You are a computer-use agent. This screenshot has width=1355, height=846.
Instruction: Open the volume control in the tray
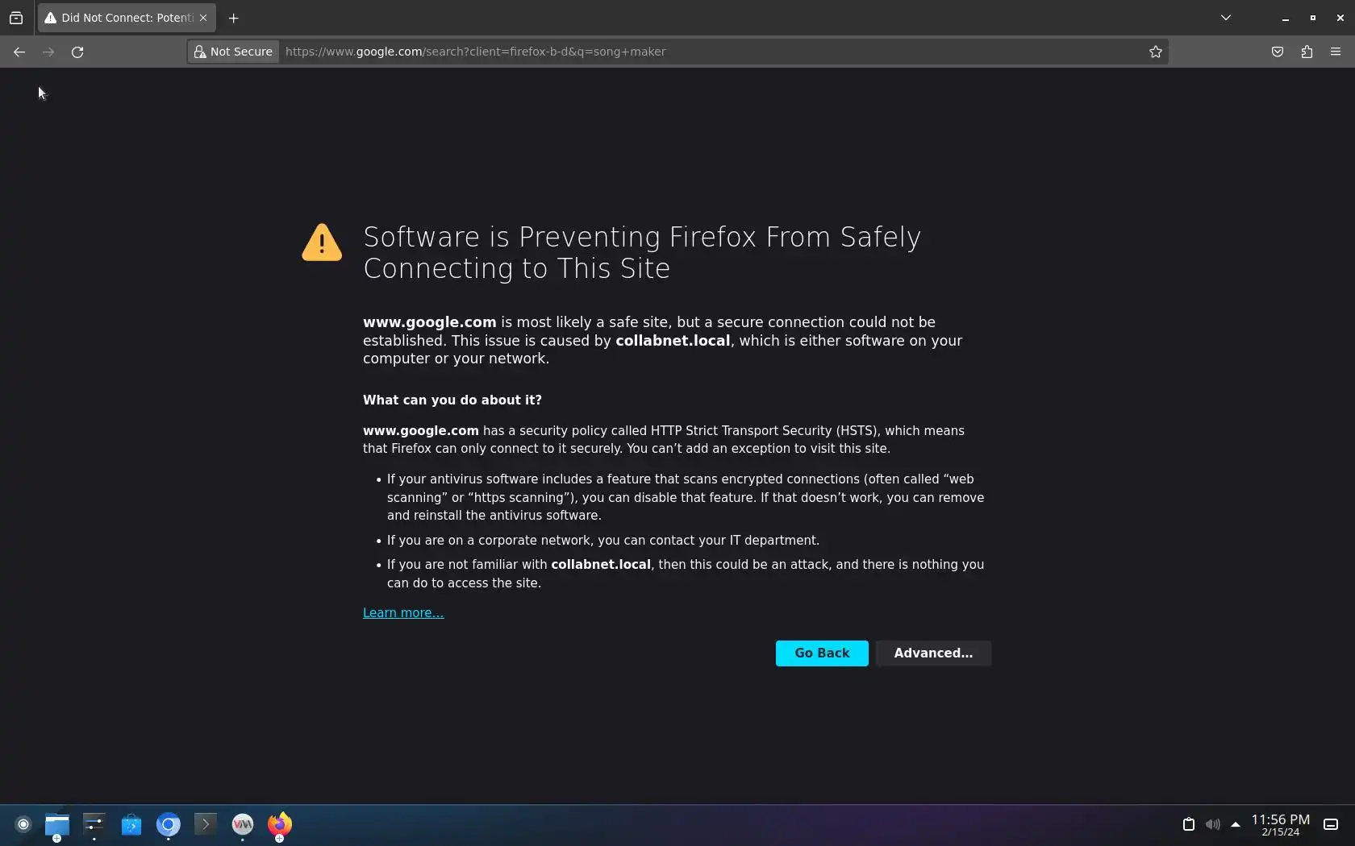[1212, 824]
